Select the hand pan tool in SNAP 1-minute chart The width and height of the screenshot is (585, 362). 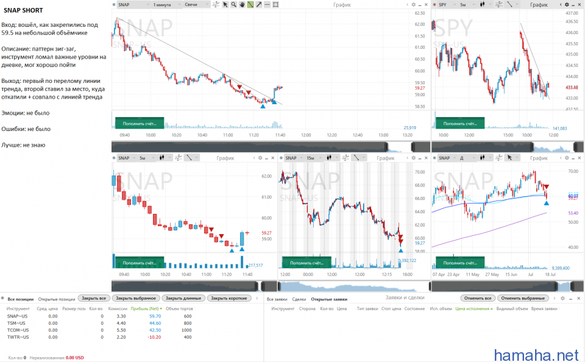coord(242,4)
